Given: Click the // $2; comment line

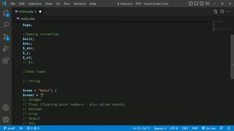Looking at the screenshot, I should coord(29,62).
